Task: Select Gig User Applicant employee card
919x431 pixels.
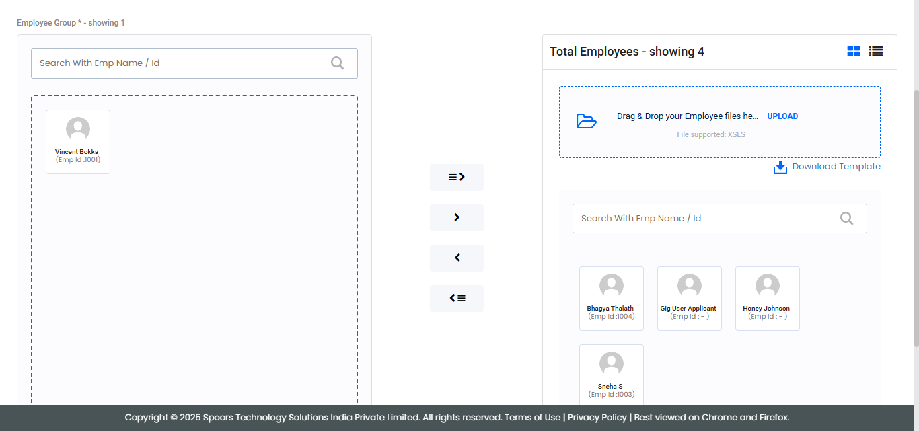Action: [689, 299]
